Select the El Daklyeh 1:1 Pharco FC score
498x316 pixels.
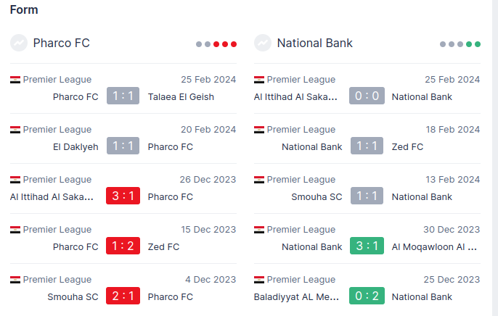pos(123,146)
